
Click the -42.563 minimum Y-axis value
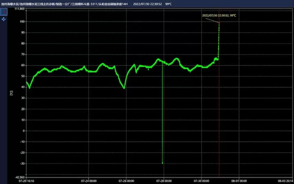click(x=19, y=177)
